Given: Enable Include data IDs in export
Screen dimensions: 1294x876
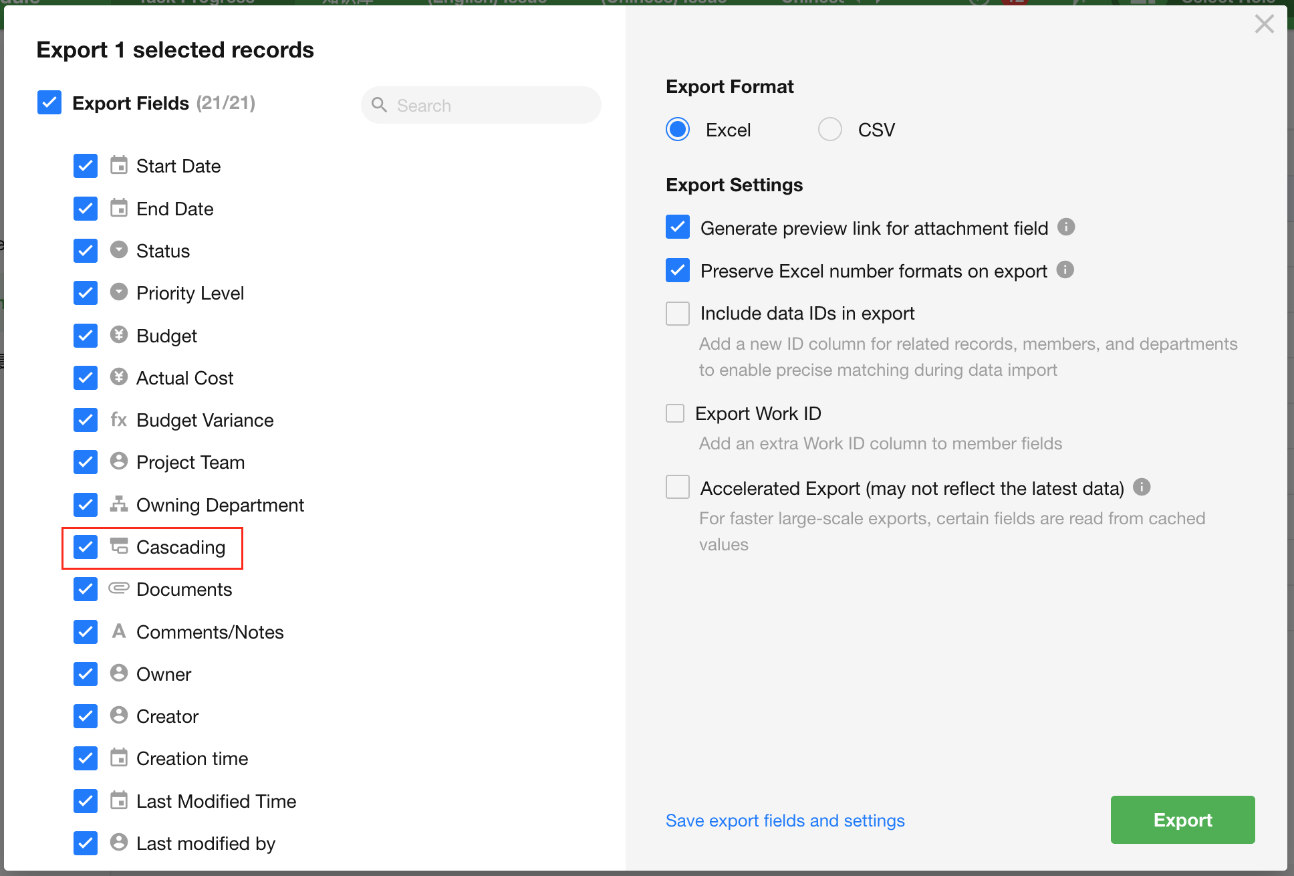Looking at the screenshot, I should 678,313.
